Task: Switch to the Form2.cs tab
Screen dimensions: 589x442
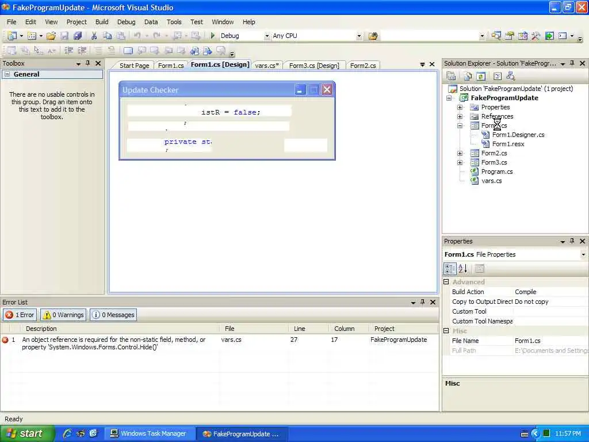Action: pos(363,66)
